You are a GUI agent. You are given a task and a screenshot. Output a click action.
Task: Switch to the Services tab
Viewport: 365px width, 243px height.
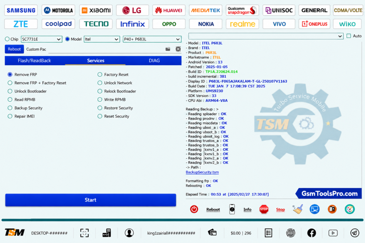96,60
